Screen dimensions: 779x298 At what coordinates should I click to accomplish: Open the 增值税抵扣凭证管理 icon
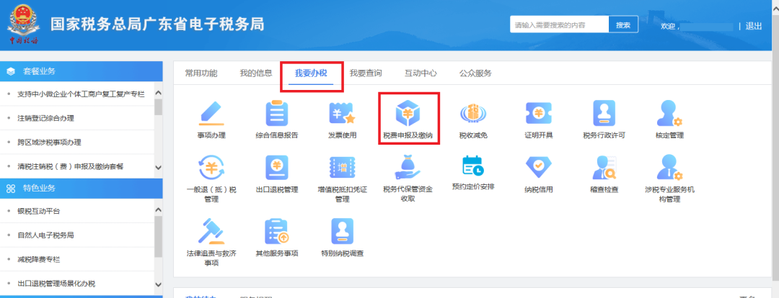tap(343, 168)
